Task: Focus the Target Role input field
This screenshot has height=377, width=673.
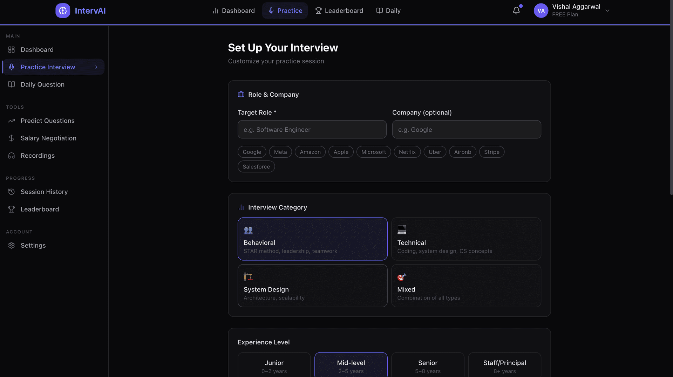Action: (312, 130)
